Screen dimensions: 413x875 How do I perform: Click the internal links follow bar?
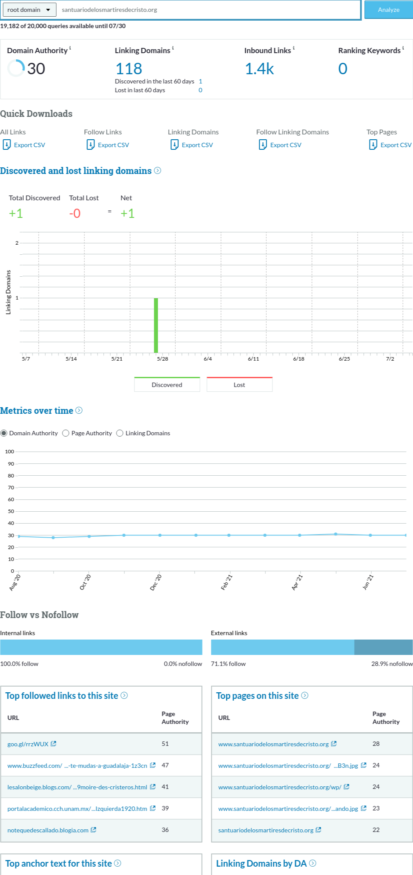(x=101, y=647)
